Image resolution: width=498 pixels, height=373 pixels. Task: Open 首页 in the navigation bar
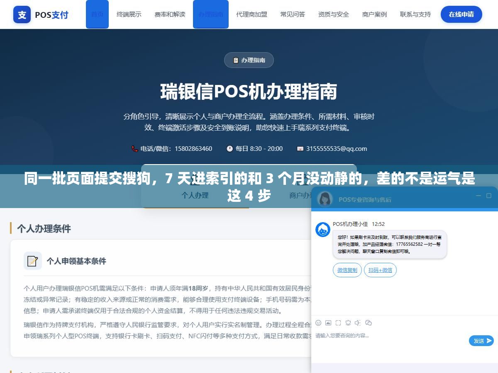97,14
